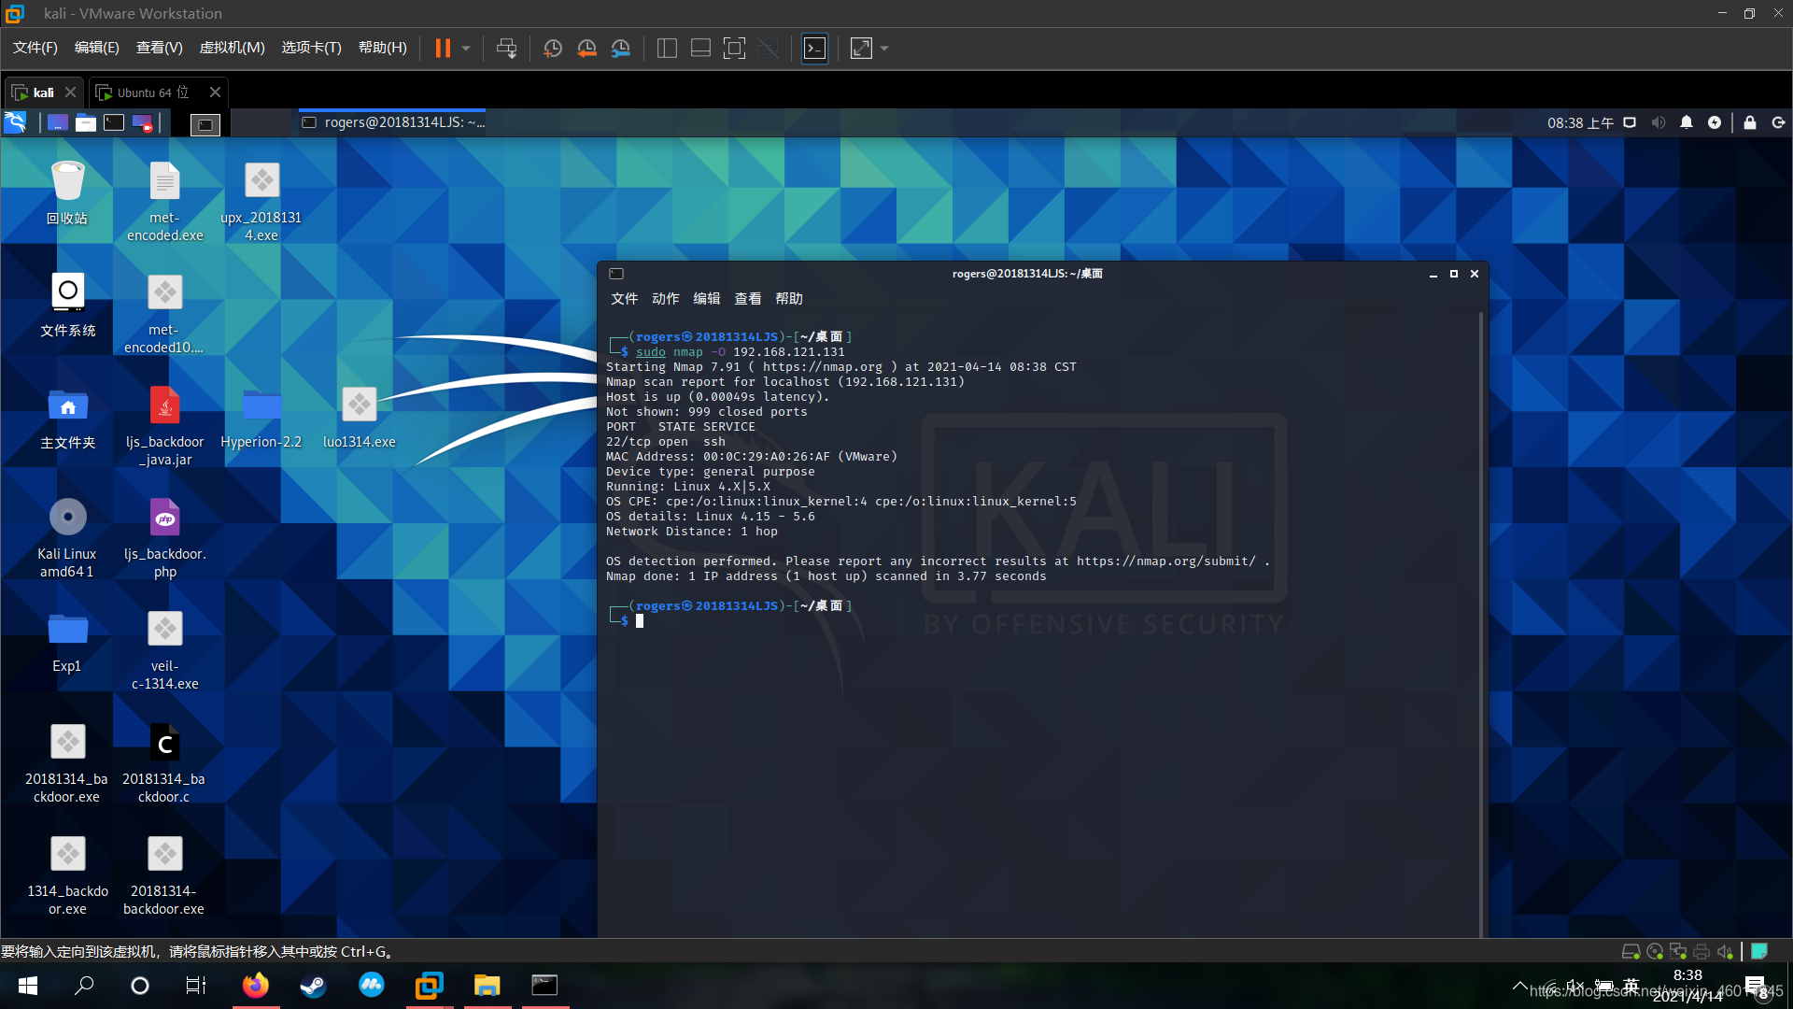Screen dimensions: 1793x1009
Task: Click the Kali panel clock 08:38 上午
Action: pos(1580,122)
